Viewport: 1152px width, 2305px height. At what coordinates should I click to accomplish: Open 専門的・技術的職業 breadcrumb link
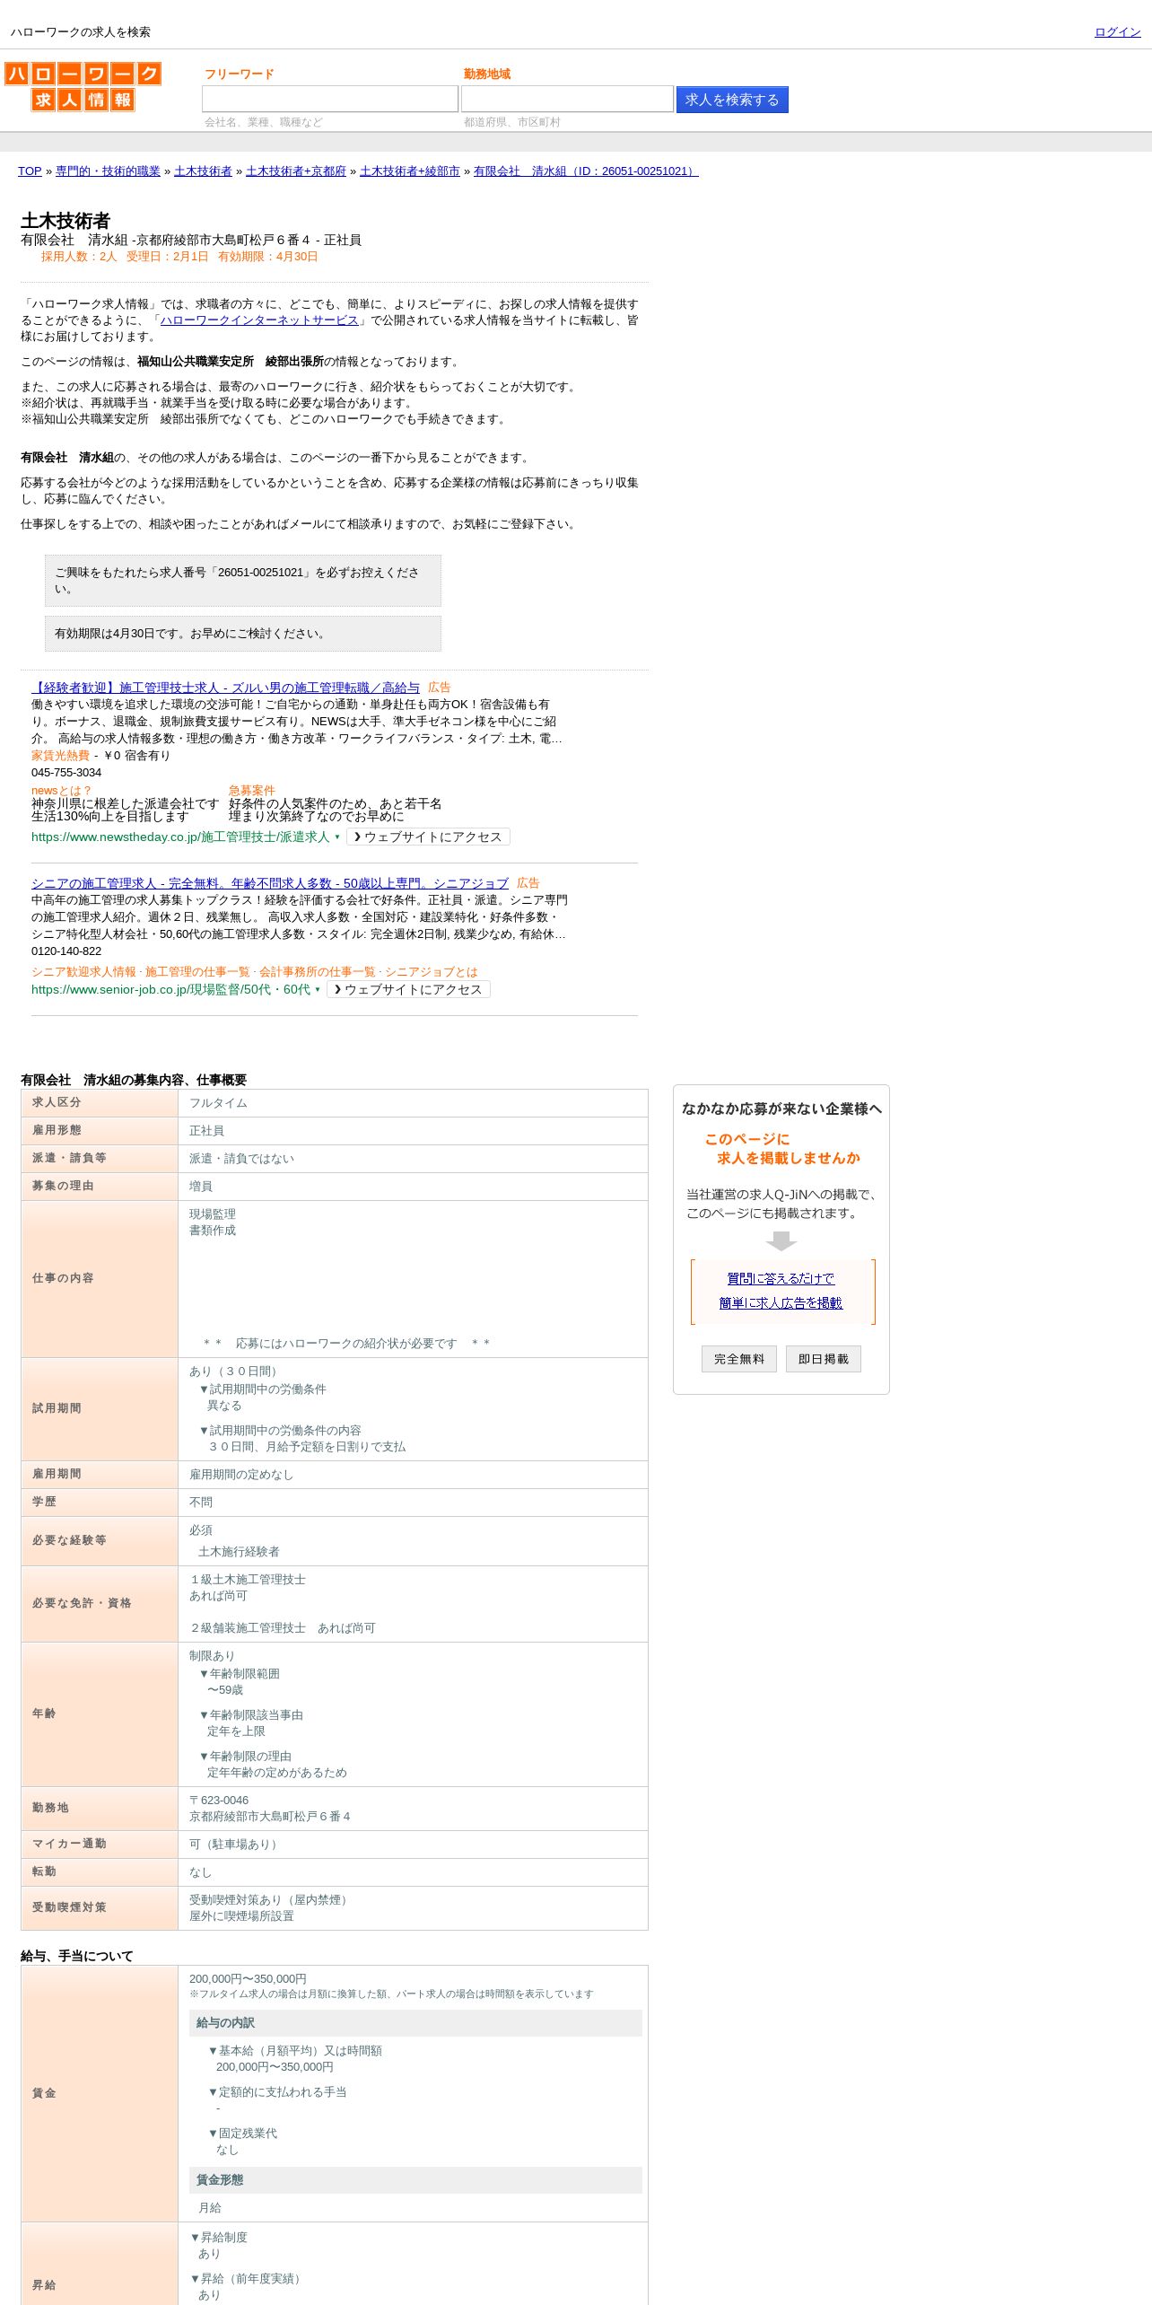pyautogui.click(x=108, y=171)
